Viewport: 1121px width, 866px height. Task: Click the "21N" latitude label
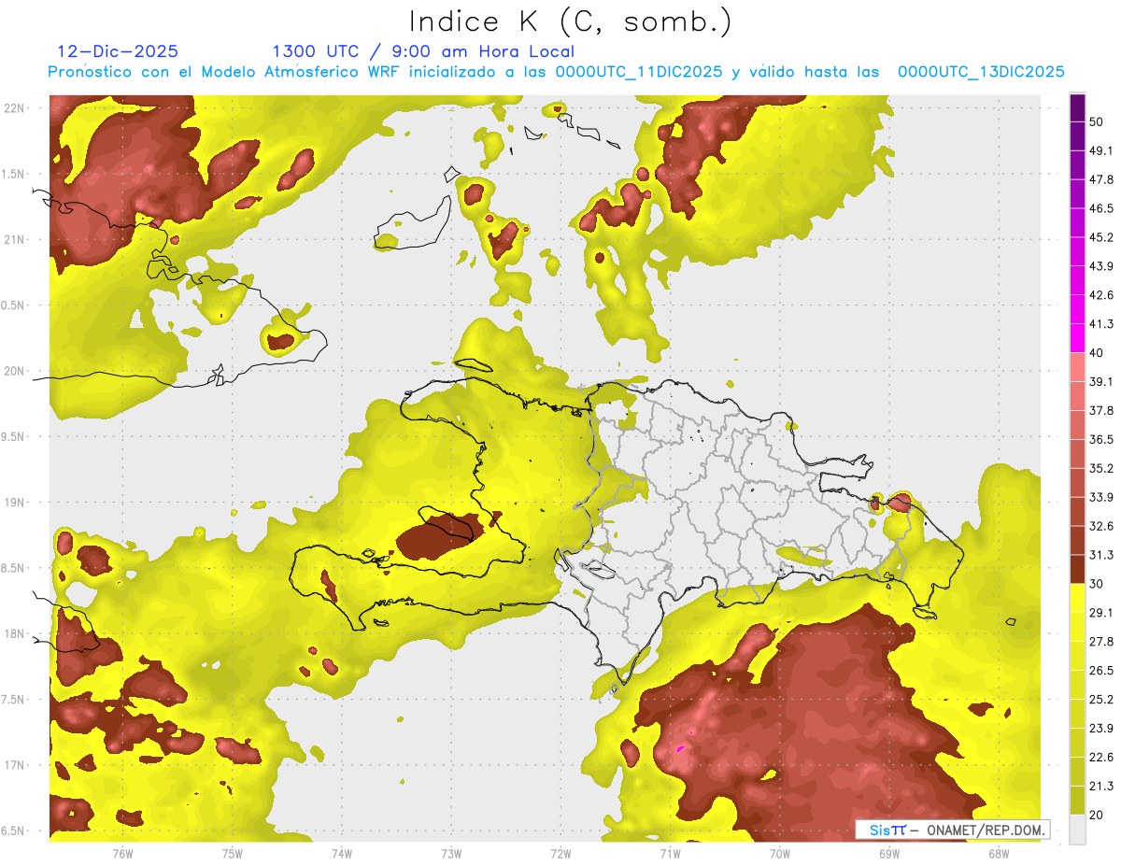tap(16, 240)
